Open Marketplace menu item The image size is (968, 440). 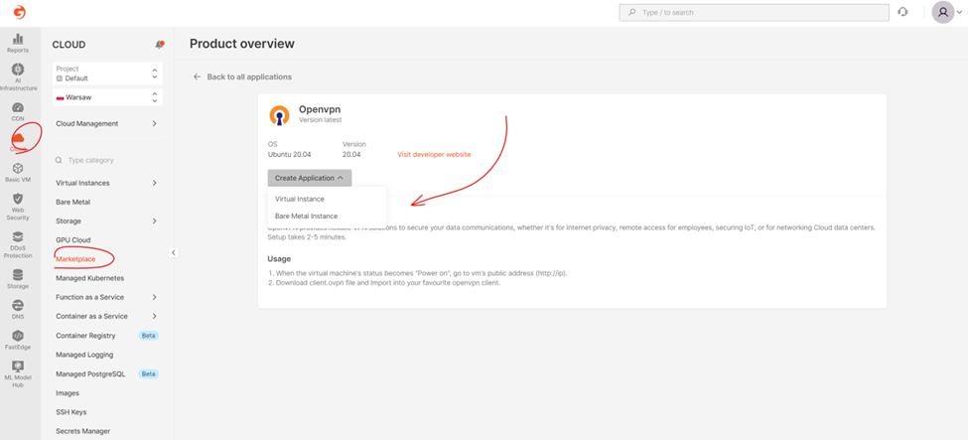tap(75, 259)
